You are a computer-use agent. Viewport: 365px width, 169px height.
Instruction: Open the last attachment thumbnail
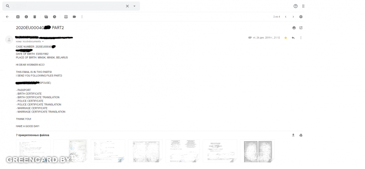click(257, 151)
